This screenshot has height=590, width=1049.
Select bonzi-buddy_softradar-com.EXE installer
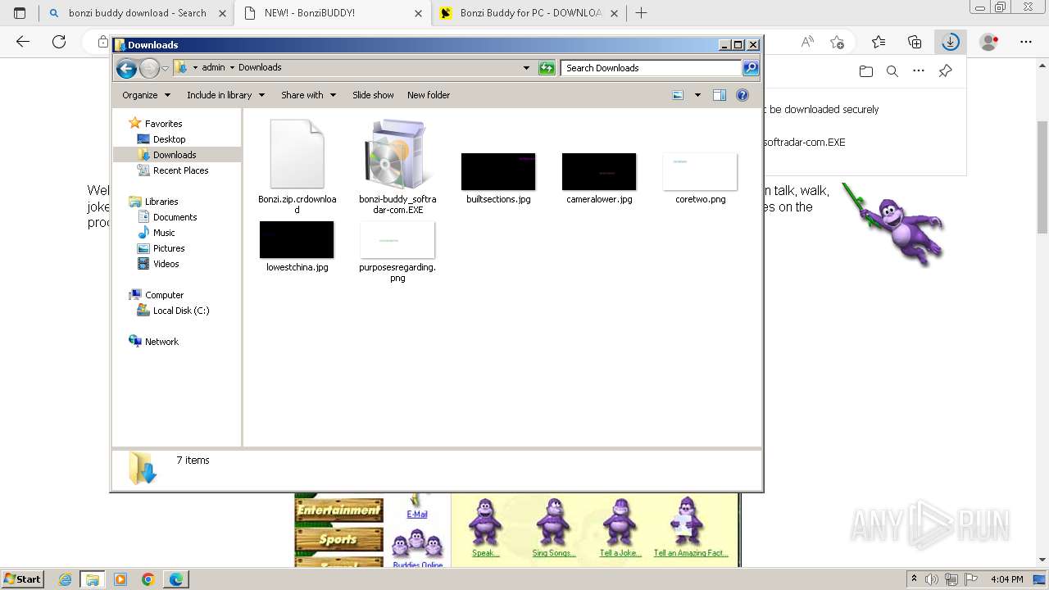pos(397,166)
